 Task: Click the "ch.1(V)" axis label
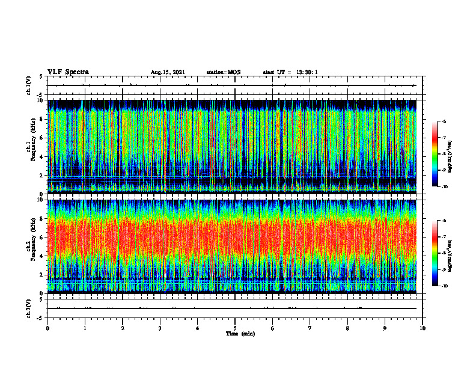pos(28,85)
